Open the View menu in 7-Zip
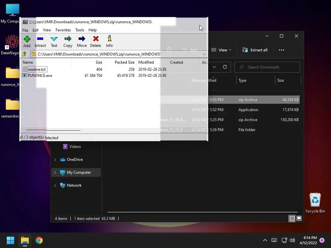Screen dimensions: 331x248 tap(47, 30)
